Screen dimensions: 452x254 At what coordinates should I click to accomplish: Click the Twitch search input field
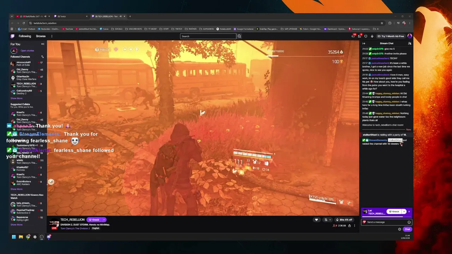208,36
